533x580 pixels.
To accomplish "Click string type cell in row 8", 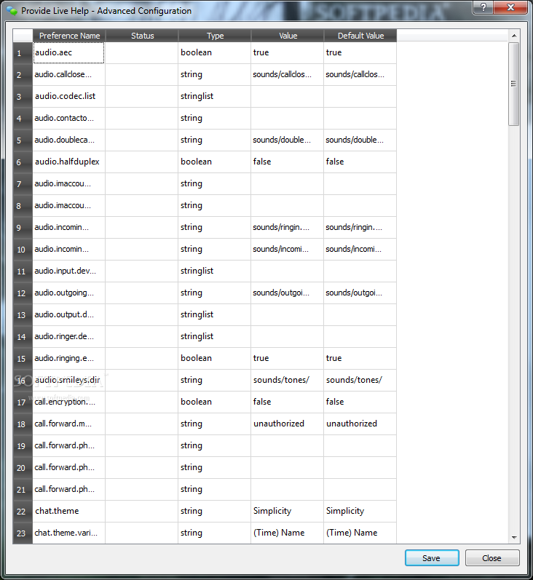I will 215,205.
